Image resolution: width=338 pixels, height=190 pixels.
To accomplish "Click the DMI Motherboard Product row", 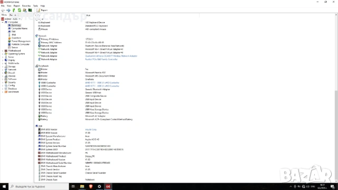I will coord(66,156).
